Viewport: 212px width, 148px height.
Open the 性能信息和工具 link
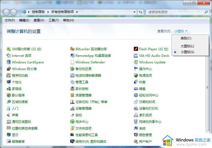(x=87, y=135)
